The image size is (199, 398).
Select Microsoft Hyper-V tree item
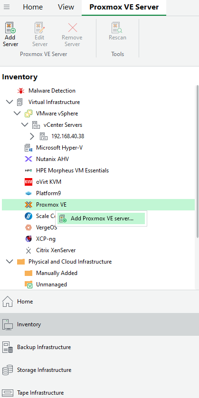pos(59,148)
